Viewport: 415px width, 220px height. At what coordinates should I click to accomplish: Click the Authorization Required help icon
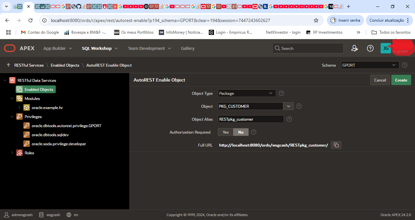[254, 132]
